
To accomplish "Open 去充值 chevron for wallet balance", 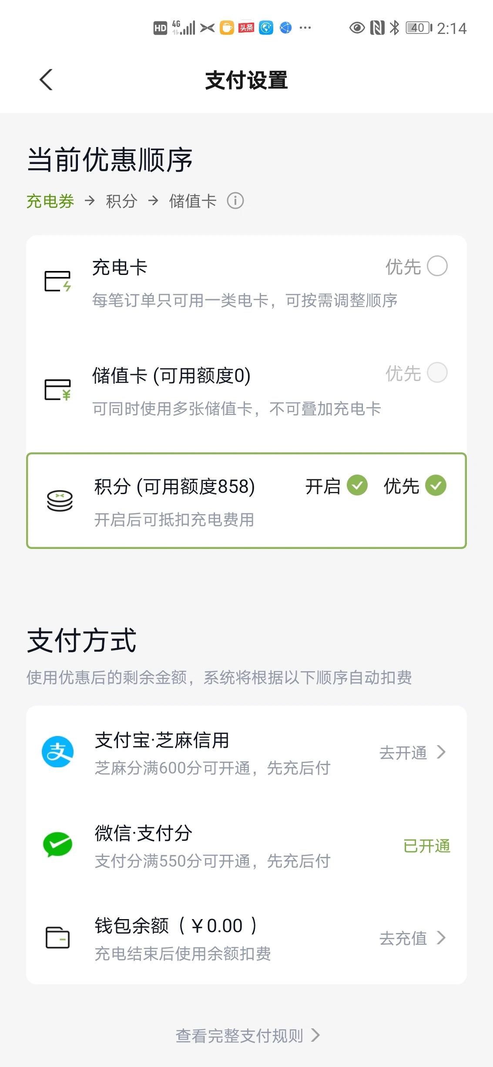I will [x=441, y=937].
